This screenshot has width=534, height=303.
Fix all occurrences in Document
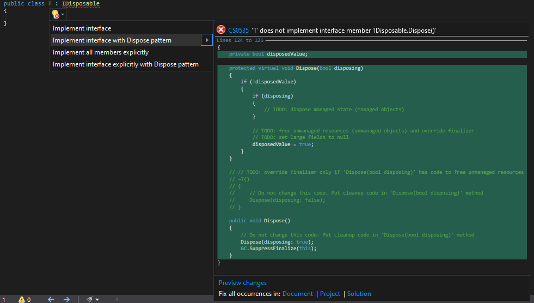pos(297,294)
